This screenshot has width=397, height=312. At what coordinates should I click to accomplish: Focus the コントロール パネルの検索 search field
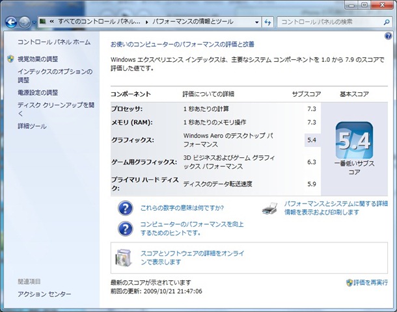[x=334, y=22]
